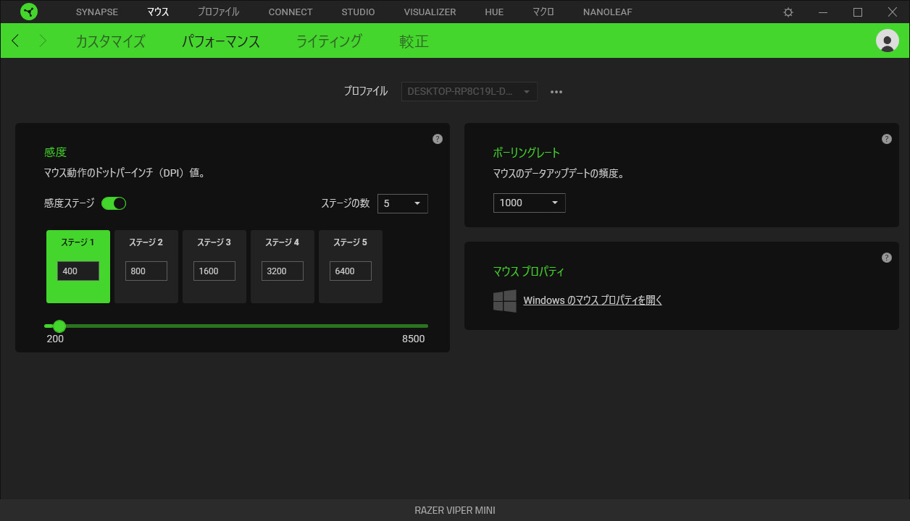
Task: Switch to the VISUALIZER tab
Action: click(430, 12)
